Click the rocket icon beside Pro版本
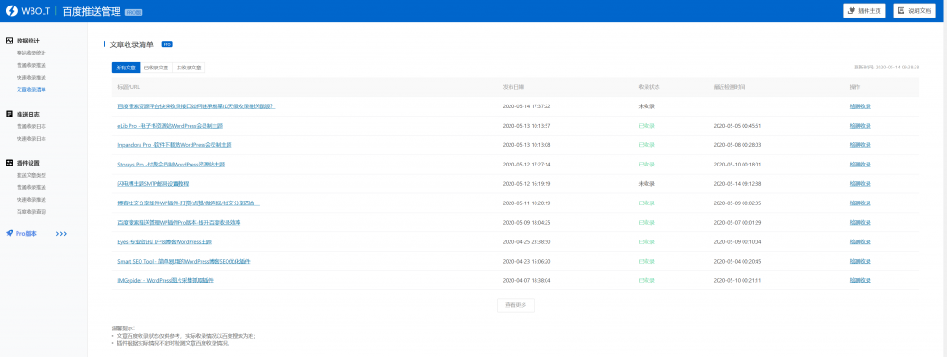 (x=9, y=233)
